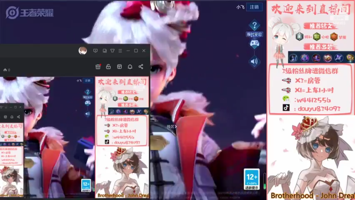Click fourth equipment icon under large 推荐出装
Viewport: 355px width, 200px height.
click(x=327, y=58)
